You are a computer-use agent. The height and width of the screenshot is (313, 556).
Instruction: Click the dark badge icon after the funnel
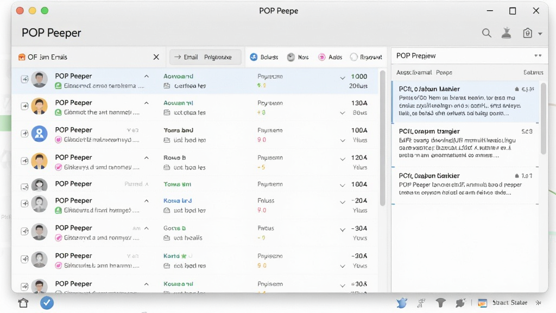[460, 303]
